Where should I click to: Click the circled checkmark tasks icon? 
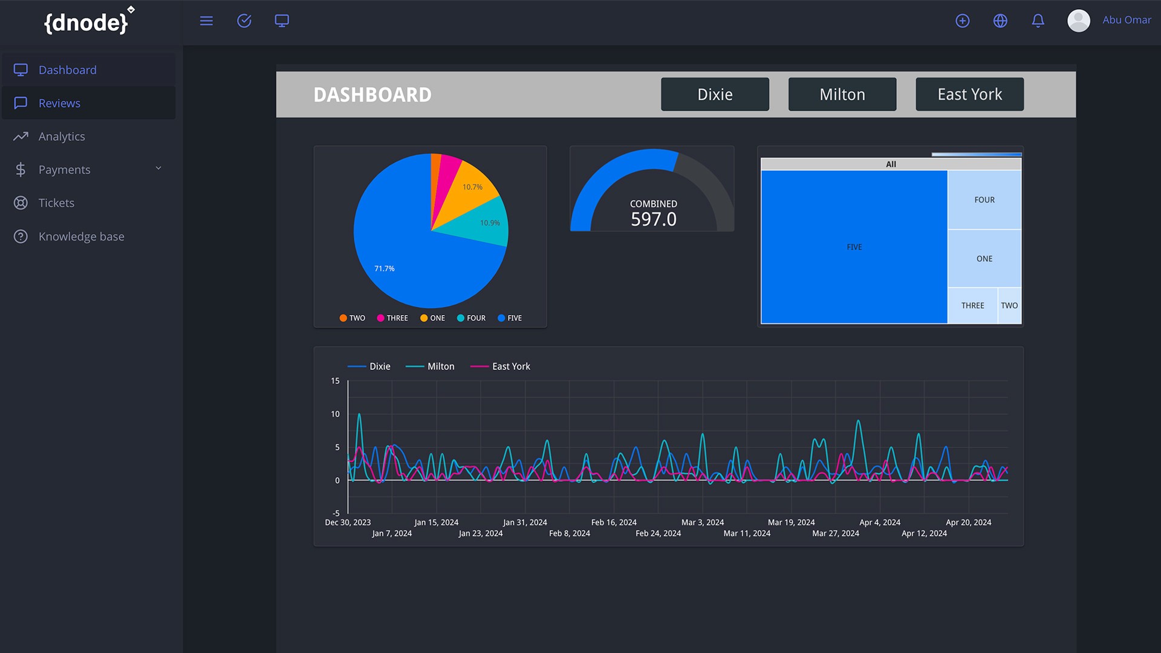coord(244,21)
